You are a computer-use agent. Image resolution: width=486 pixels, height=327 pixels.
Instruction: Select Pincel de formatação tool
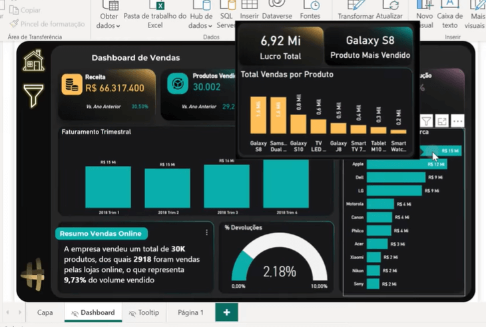(47, 24)
